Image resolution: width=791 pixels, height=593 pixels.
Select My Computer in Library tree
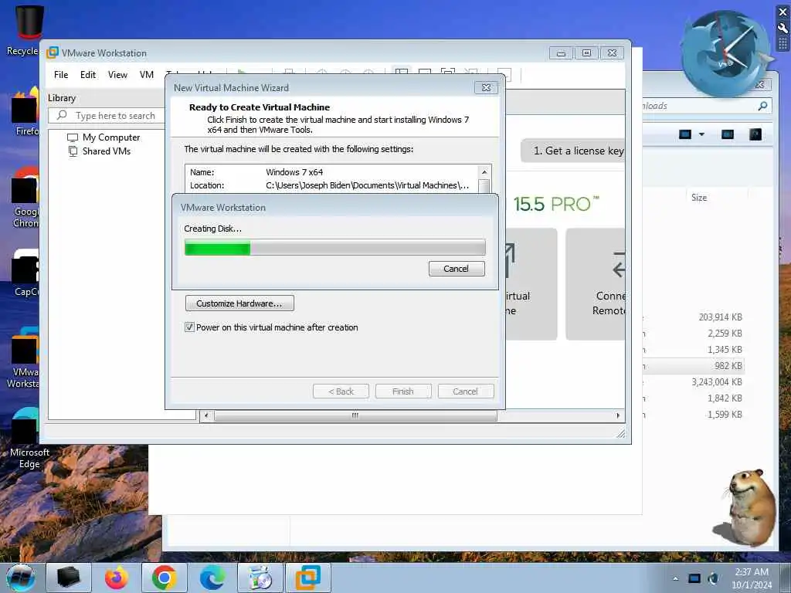click(x=111, y=137)
